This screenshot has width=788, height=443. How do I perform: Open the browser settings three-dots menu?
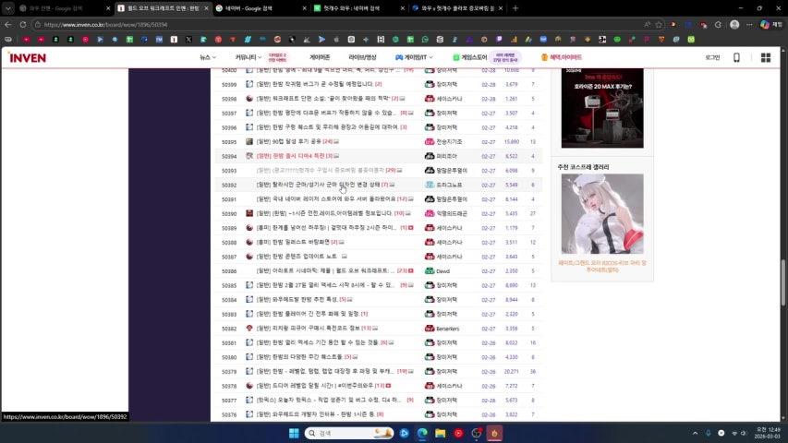[749, 25]
